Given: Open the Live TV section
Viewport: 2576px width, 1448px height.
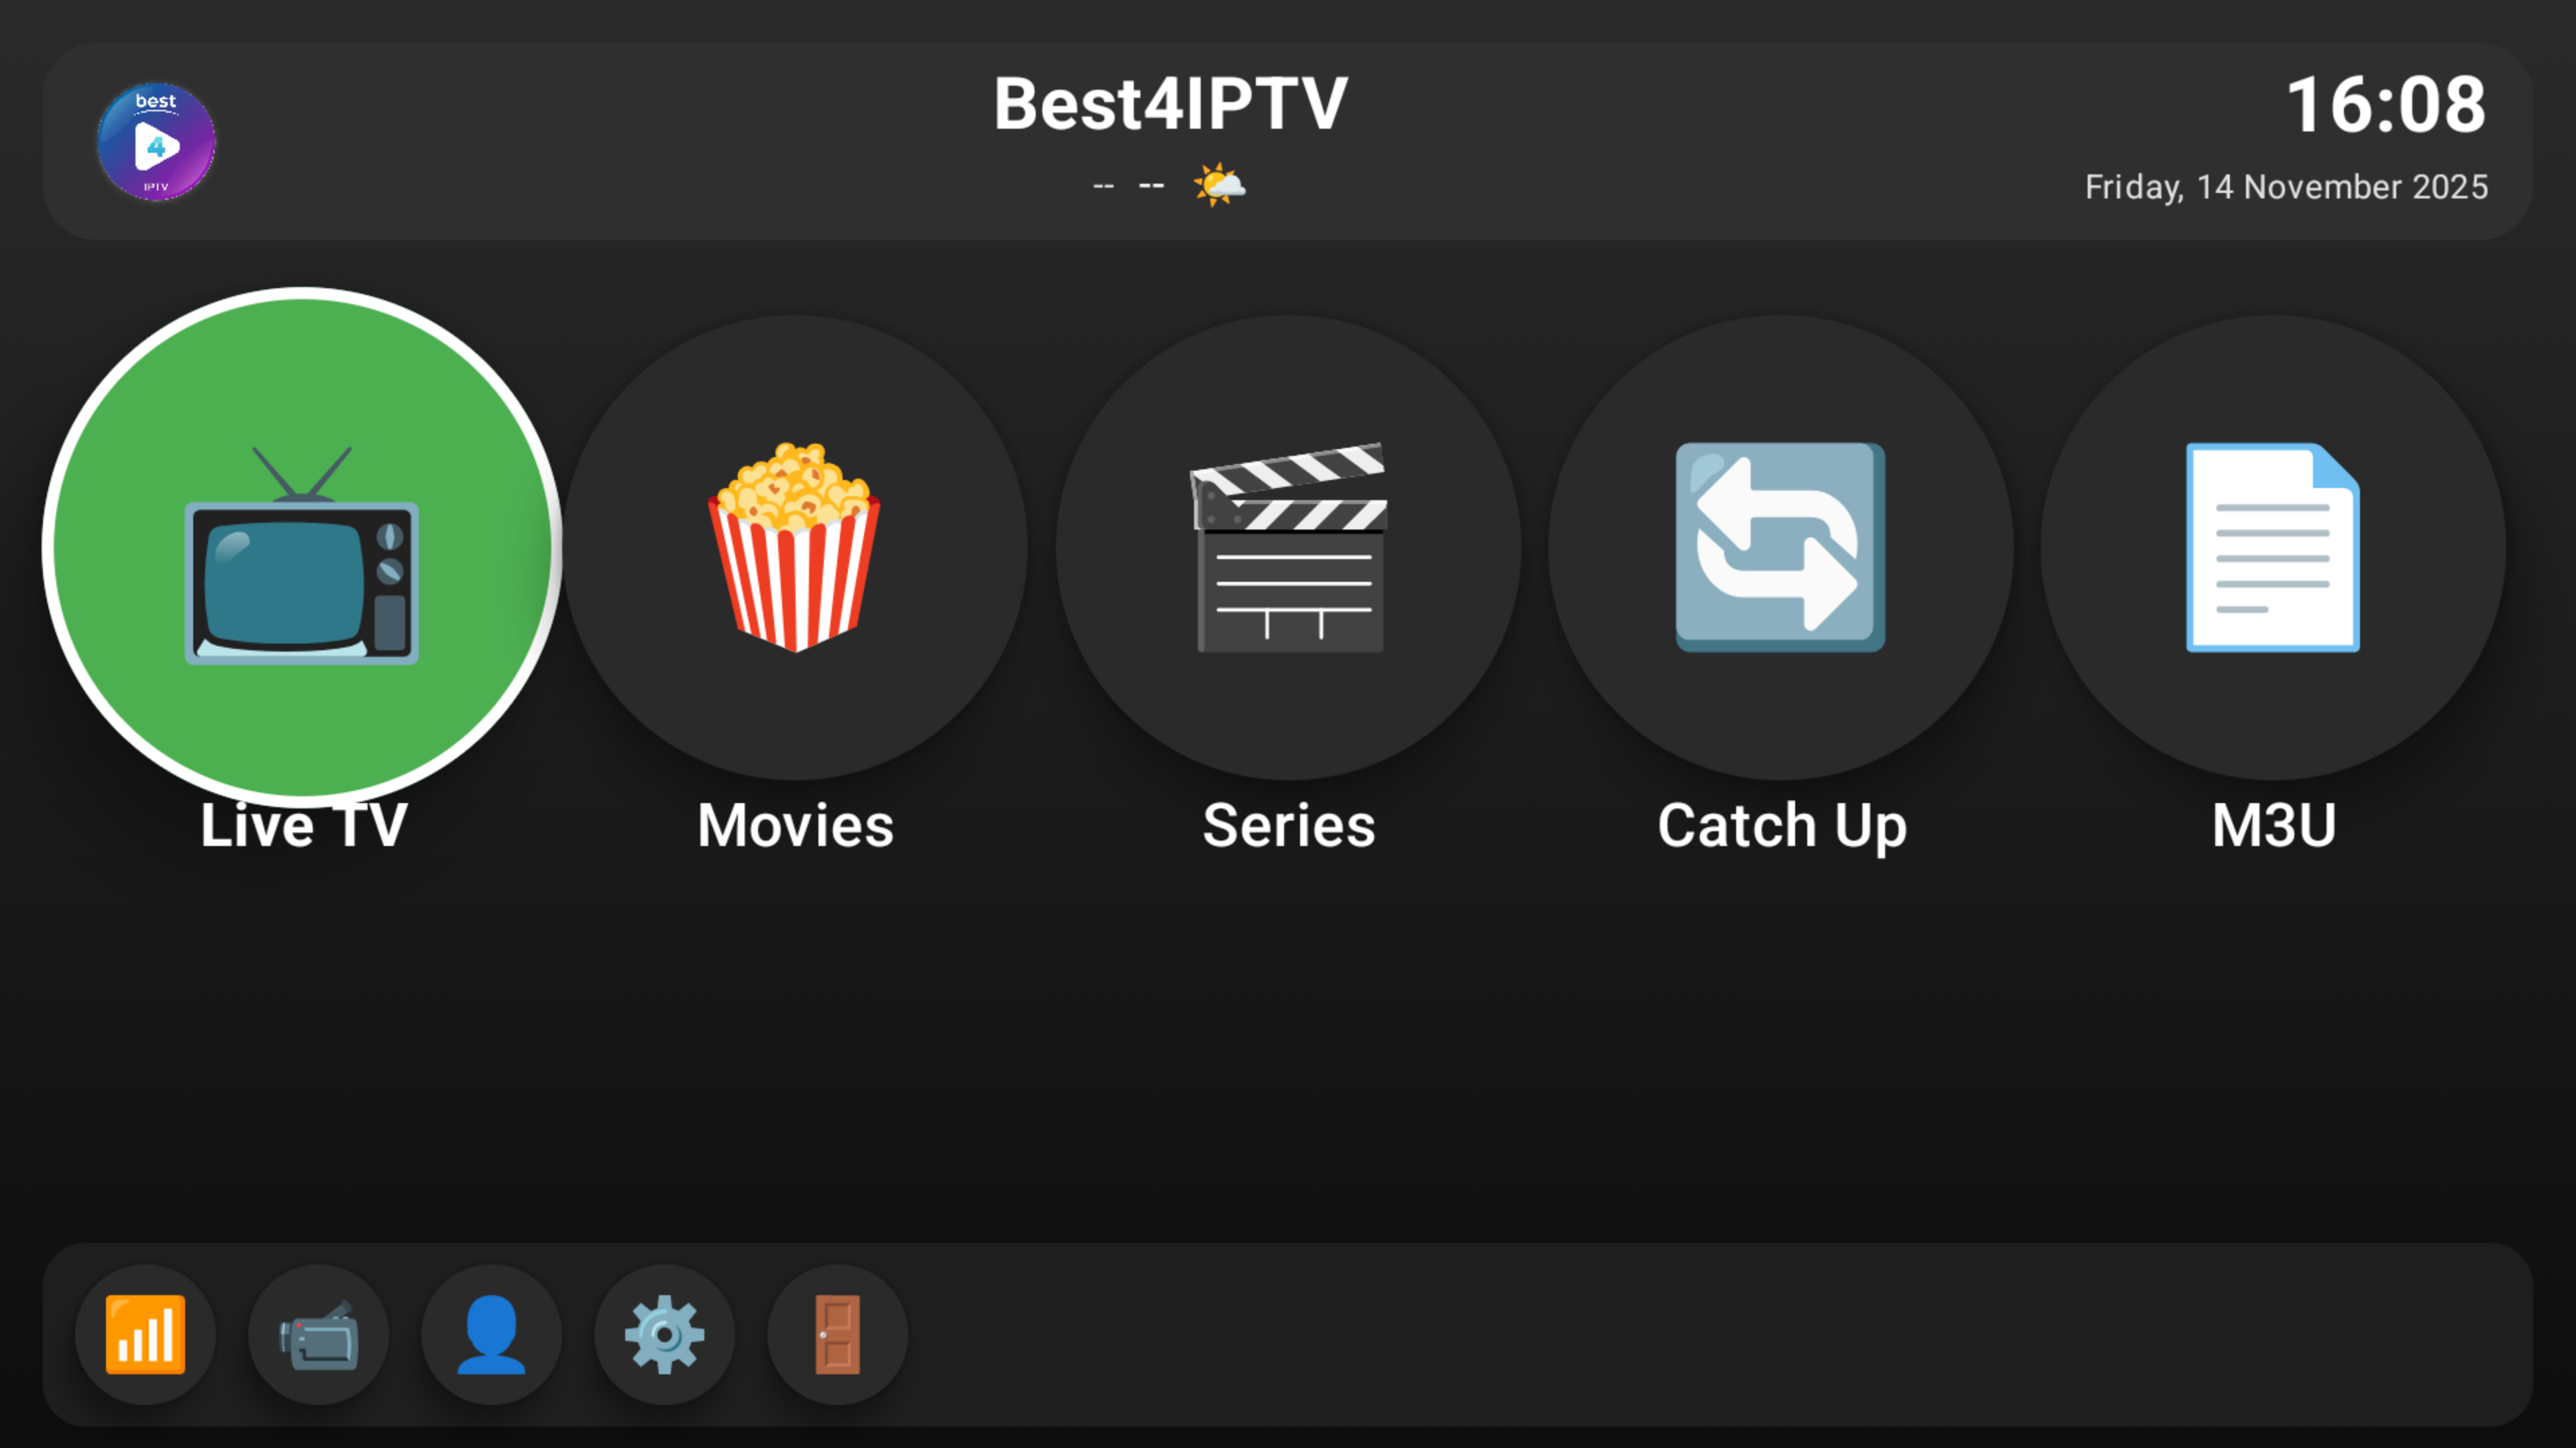Looking at the screenshot, I should (x=302, y=546).
